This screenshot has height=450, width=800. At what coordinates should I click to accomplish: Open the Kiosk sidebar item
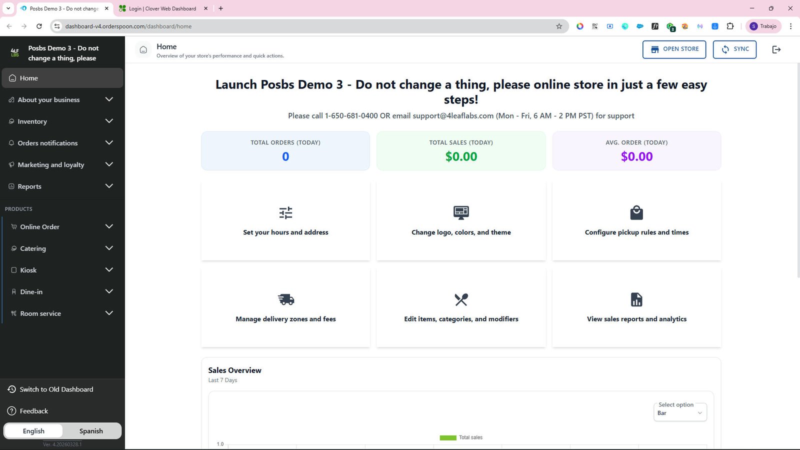pos(63,270)
